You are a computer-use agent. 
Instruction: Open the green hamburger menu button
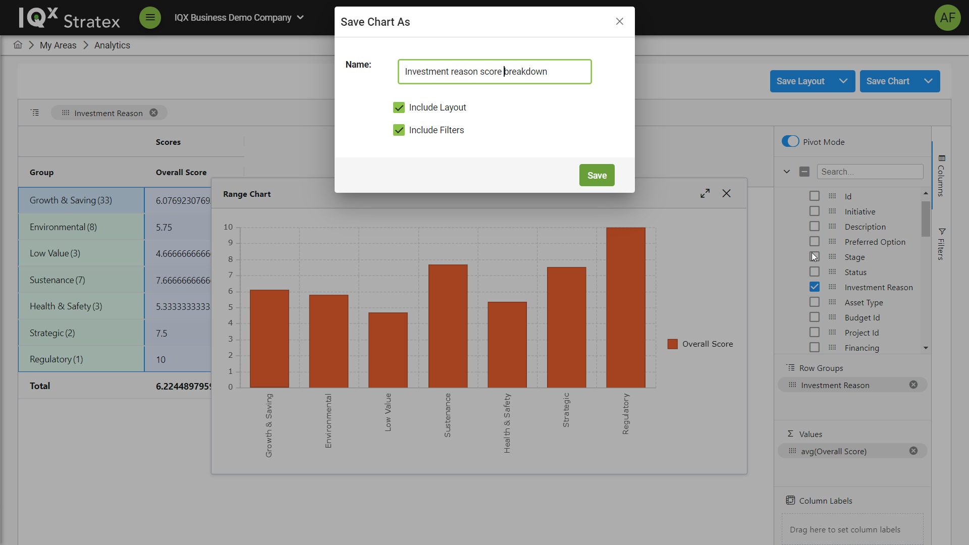pos(150,18)
